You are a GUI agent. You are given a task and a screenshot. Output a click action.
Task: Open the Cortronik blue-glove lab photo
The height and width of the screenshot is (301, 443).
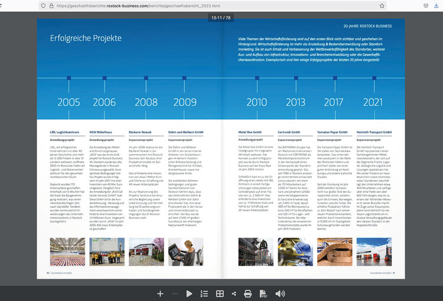pyautogui.click(x=295, y=252)
